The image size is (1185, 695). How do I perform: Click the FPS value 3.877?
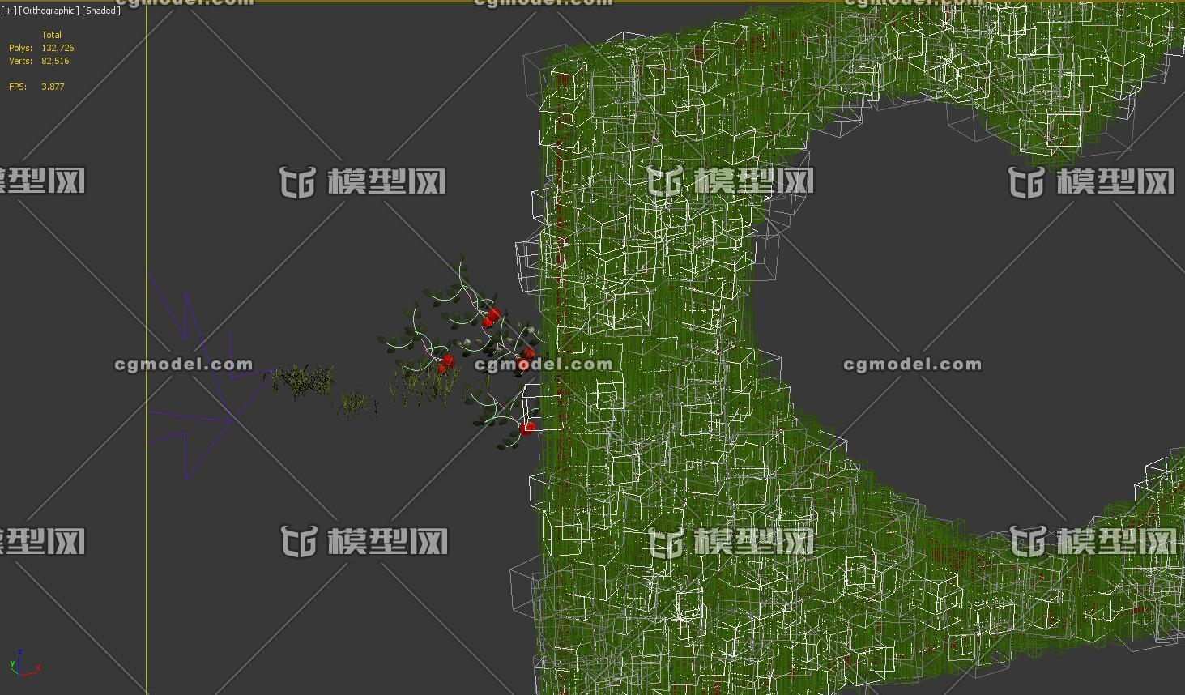[x=53, y=87]
